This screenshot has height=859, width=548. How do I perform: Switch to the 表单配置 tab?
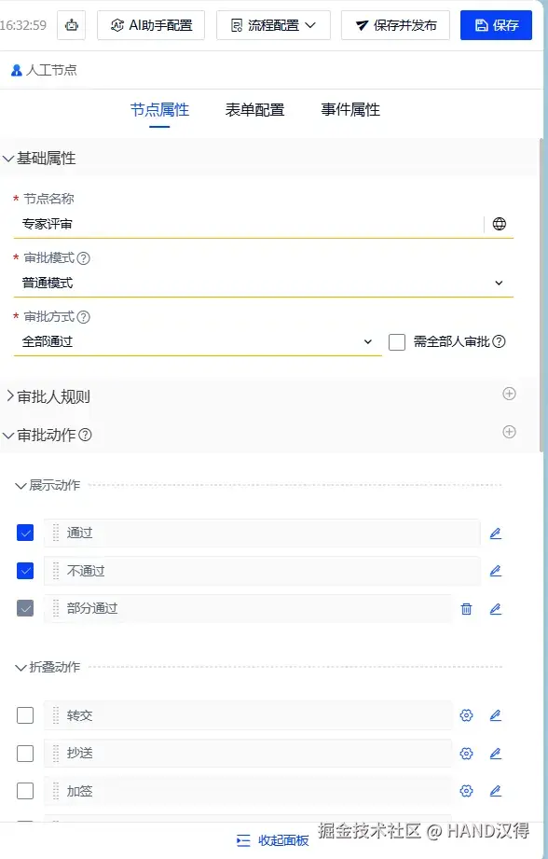click(255, 109)
